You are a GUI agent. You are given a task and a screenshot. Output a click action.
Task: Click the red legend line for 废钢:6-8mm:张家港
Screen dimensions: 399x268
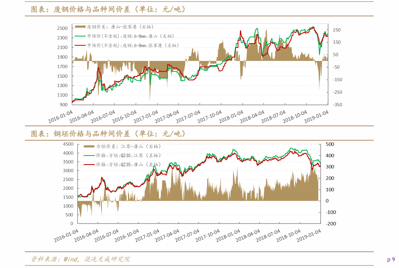80,45
